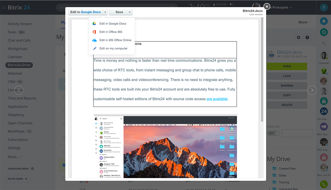Open settings gear icon near More
Screen dimensions: 331x190
click(298, 37)
